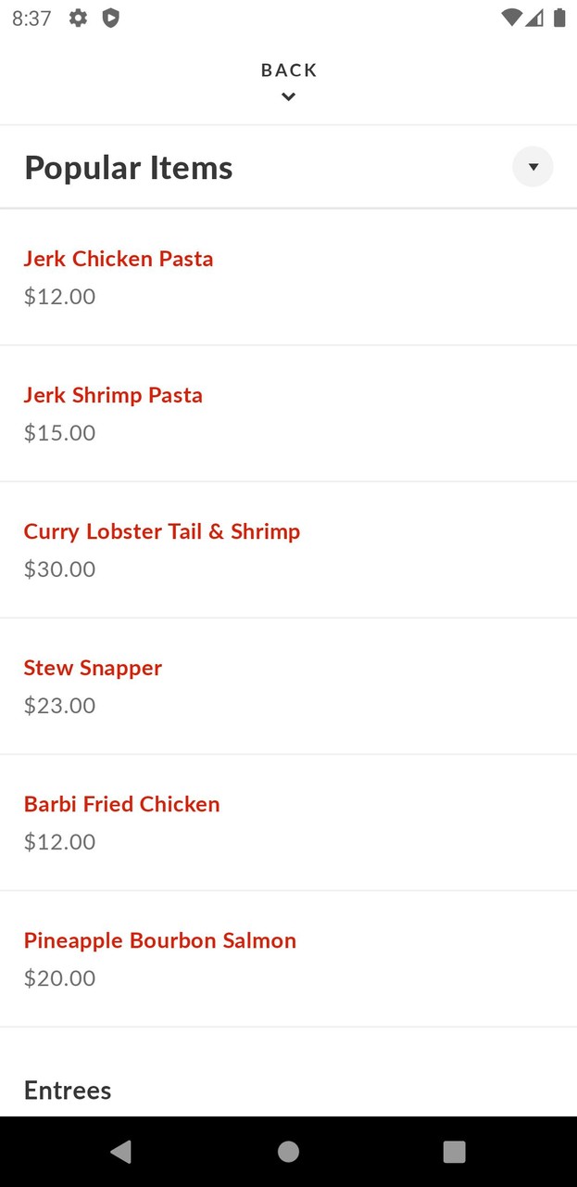Screen dimensions: 577x1187
Task: Pick Barbi Fried Chicken
Action: [x=122, y=804]
